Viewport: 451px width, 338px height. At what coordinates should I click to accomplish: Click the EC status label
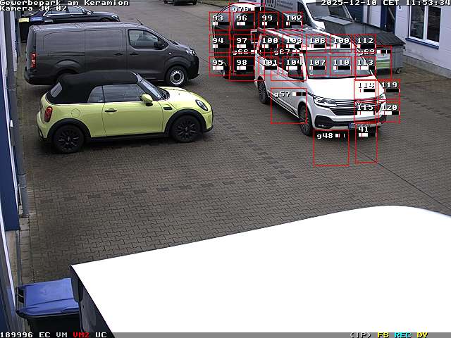(44, 334)
